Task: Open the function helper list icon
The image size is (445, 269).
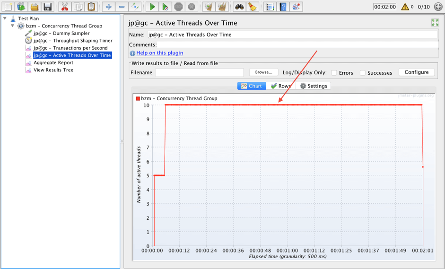Action: (x=270, y=7)
